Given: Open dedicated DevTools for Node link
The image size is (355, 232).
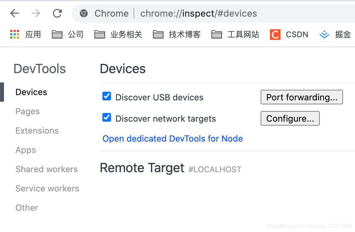Looking at the screenshot, I should (173, 139).
